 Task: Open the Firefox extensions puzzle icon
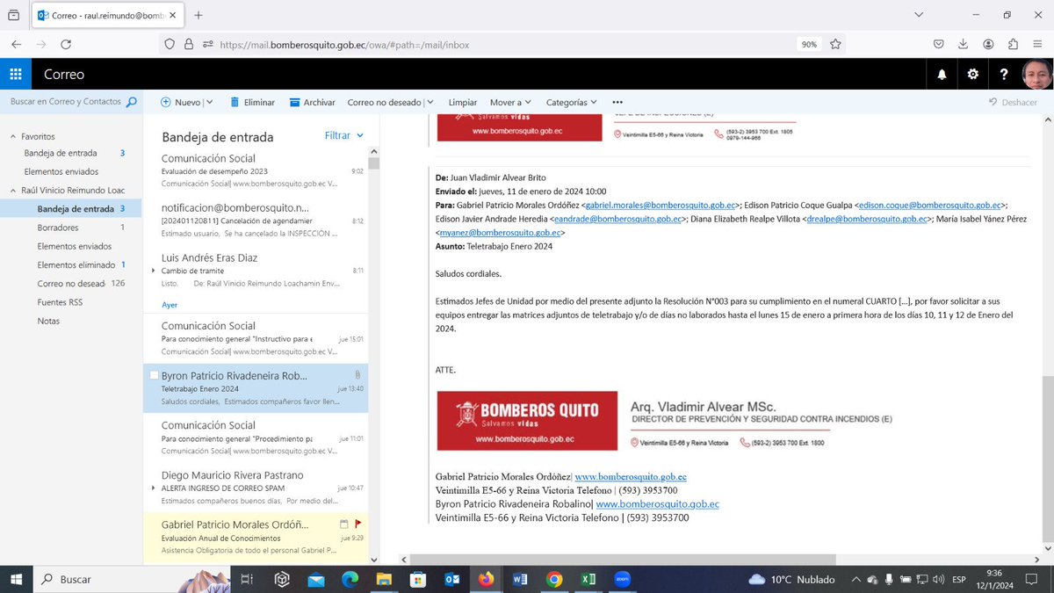(1013, 44)
